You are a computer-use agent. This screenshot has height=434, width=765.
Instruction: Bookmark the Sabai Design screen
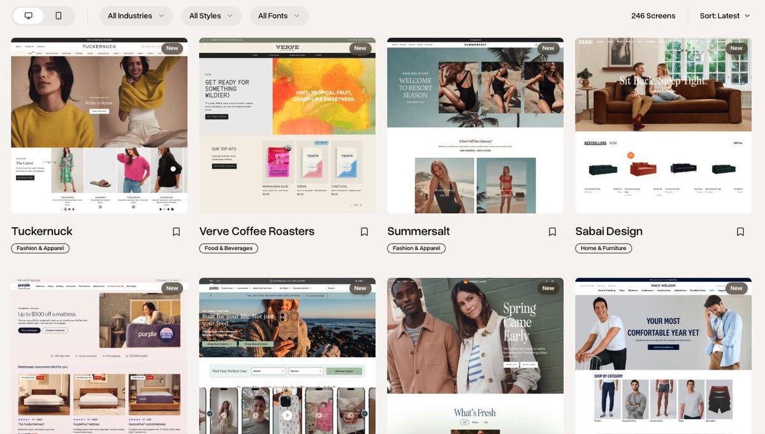click(x=741, y=232)
